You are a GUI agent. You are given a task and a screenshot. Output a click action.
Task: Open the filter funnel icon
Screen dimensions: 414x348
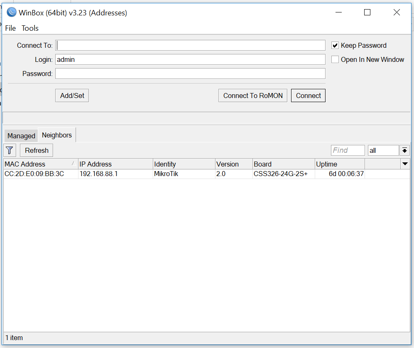(x=10, y=150)
